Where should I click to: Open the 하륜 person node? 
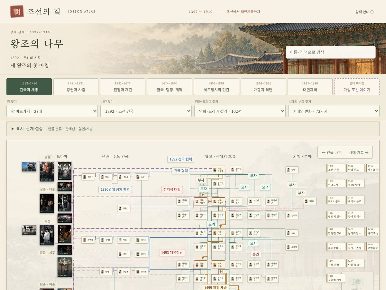point(124,208)
